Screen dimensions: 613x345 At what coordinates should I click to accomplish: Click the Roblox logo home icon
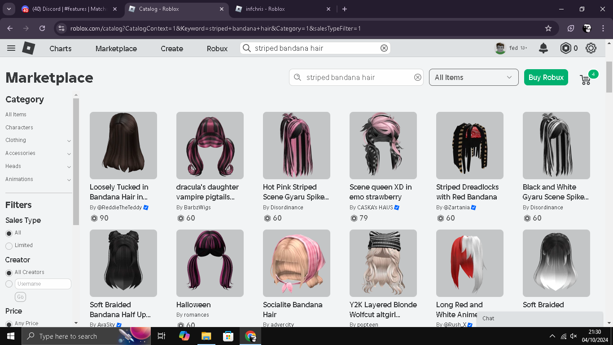pos(29,48)
